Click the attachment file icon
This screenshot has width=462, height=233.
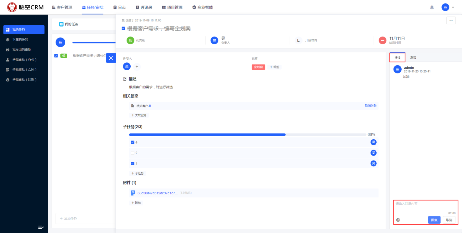133,193
